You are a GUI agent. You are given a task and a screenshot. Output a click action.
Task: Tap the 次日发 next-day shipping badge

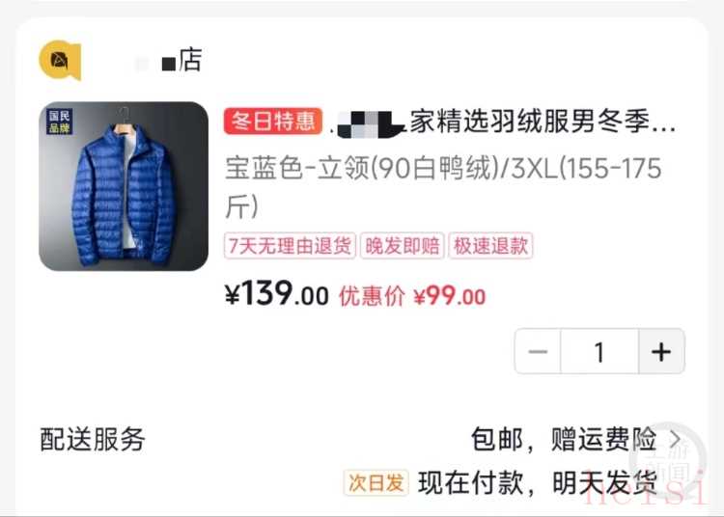[376, 483]
